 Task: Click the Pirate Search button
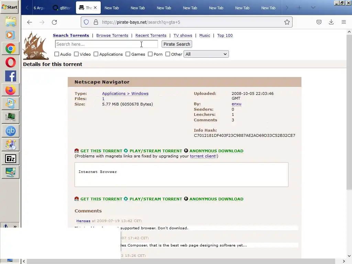click(177, 44)
